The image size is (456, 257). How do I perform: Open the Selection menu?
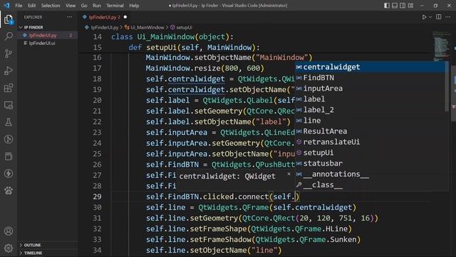pyautogui.click(x=51, y=6)
